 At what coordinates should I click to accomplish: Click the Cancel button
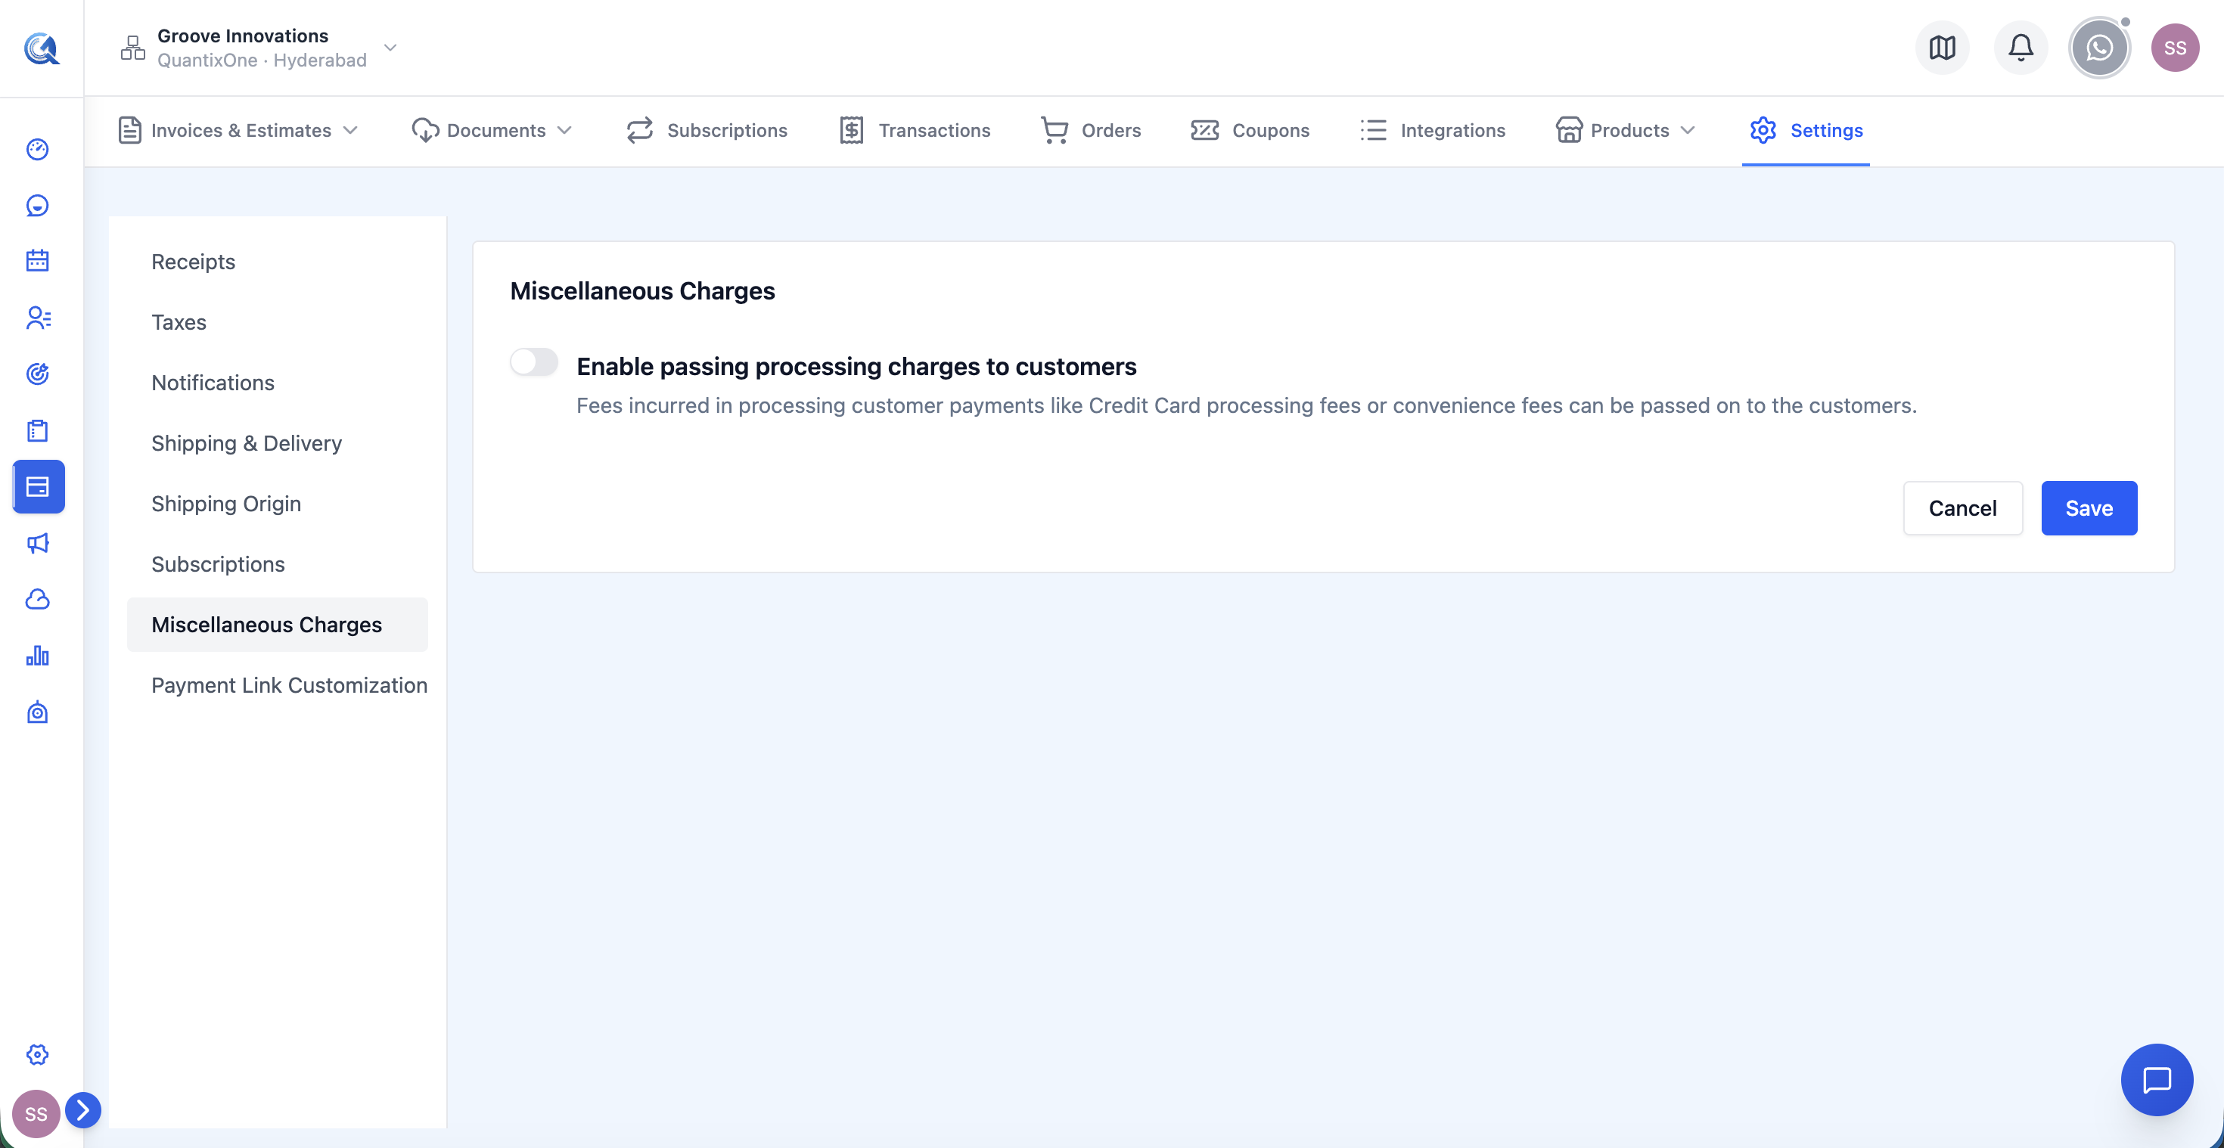(1962, 508)
